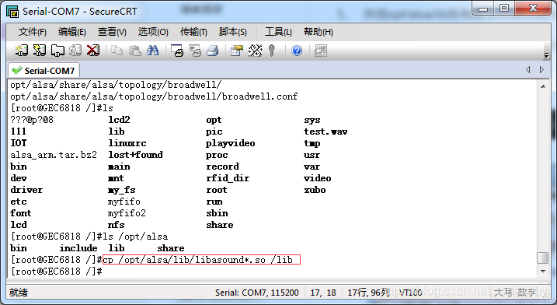Open Global Options tools icon
Image resolution: width=557 pixels, height=305 pixels.
click(x=255, y=51)
